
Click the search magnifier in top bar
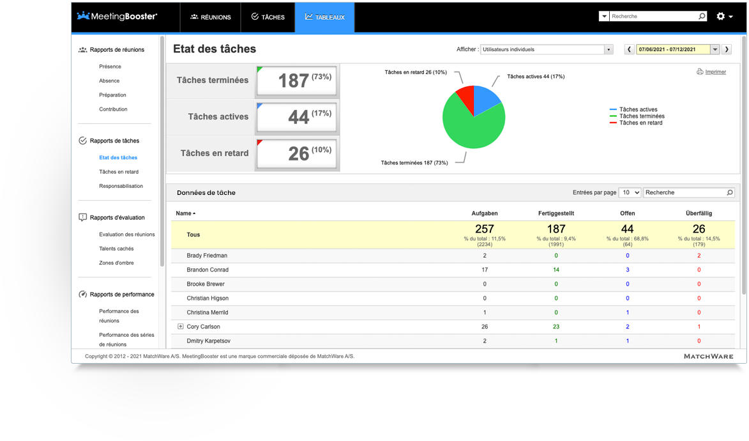pyautogui.click(x=702, y=16)
